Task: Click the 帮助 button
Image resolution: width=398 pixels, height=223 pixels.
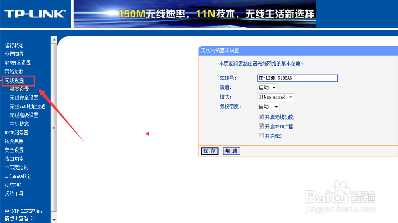Action: pos(232,151)
